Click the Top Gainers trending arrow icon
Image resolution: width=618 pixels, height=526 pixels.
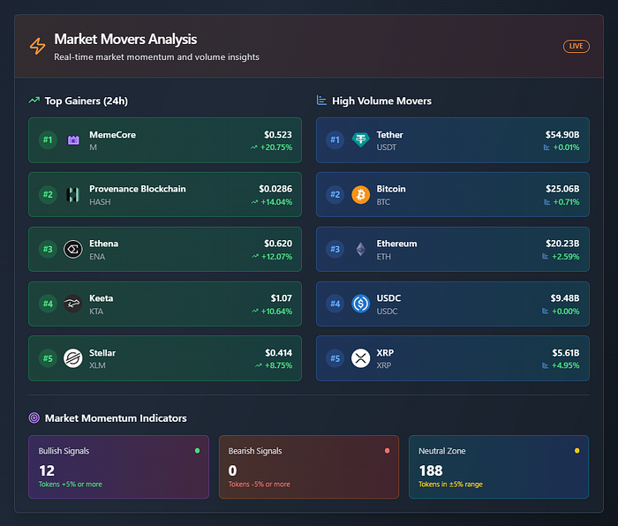click(x=34, y=101)
